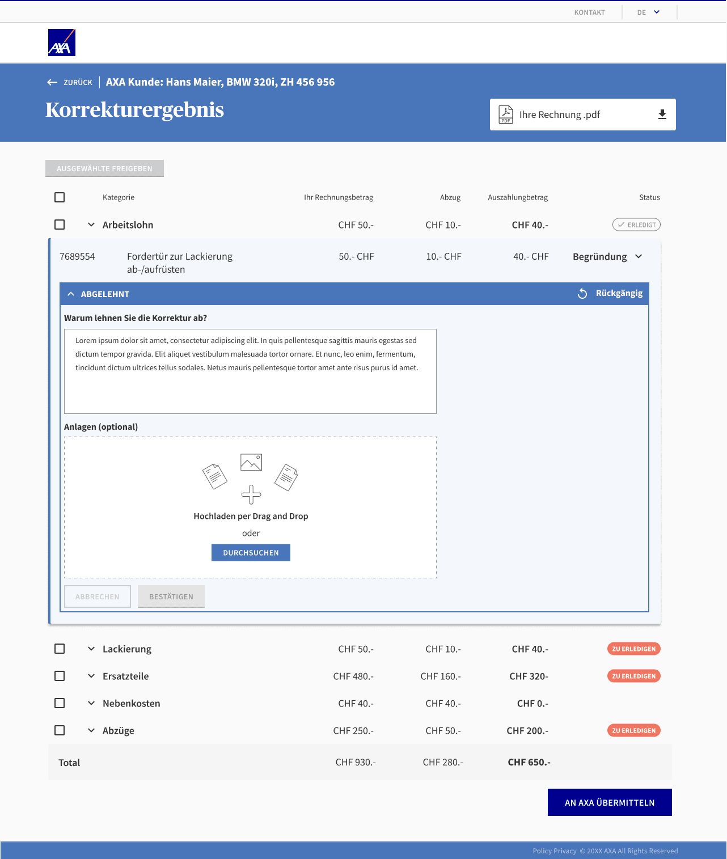Viewport: 727px width, 859px height.
Task: Click the ERLEDIGT status badge for Arbeitslohn
Action: [636, 225]
